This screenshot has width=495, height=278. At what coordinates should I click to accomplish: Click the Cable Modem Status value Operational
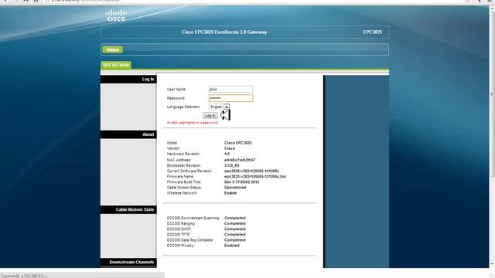[235, 188]
